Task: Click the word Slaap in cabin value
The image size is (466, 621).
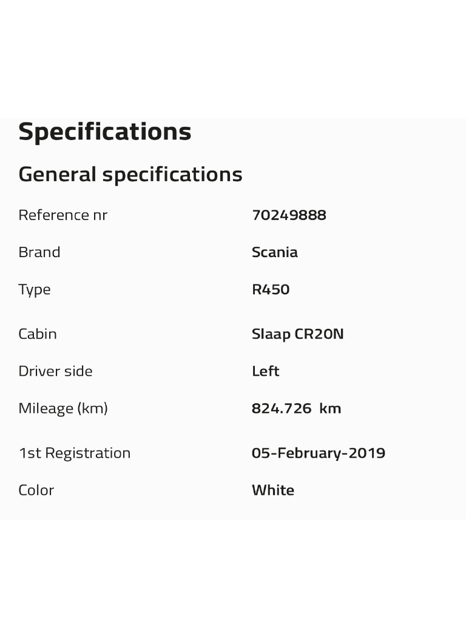Action: click(271, 335)
